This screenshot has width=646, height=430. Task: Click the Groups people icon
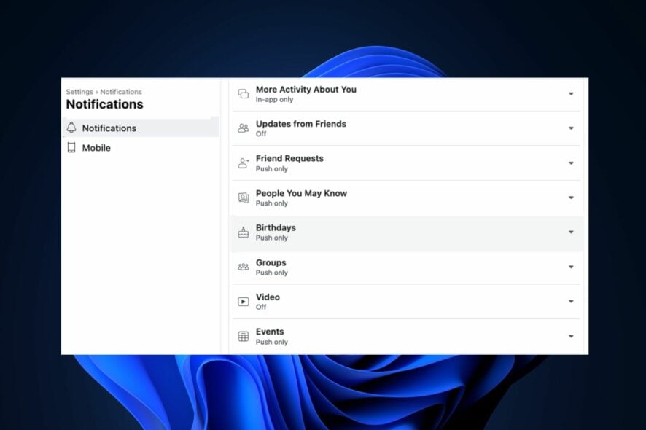pos(244,267)
